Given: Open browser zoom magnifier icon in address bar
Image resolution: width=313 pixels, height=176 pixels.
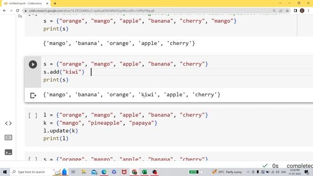Looking at the screenshot, I should [274, 11].
